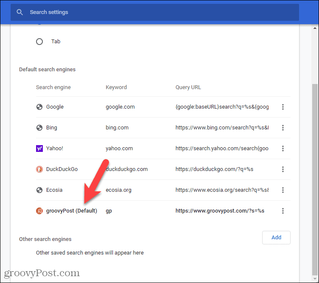
Task: Click the Google globe icon
Action: pyautogui.click(x=39, y=107)
